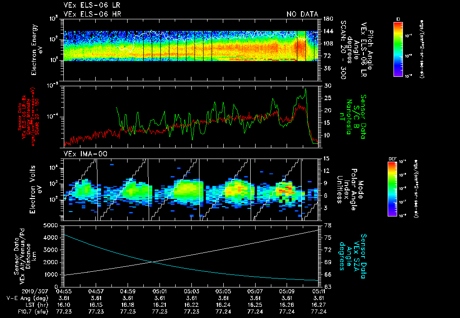The height and width of the screenshot is (318, 460).
Task: Click the EI color scale bar
Action: [x=398, y=49]
